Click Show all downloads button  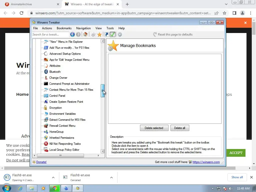[237, 177]
